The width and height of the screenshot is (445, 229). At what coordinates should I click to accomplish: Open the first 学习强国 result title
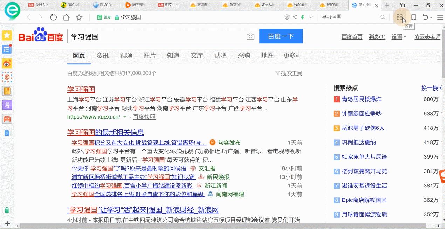pyautogui.click(x=81, y=89)
